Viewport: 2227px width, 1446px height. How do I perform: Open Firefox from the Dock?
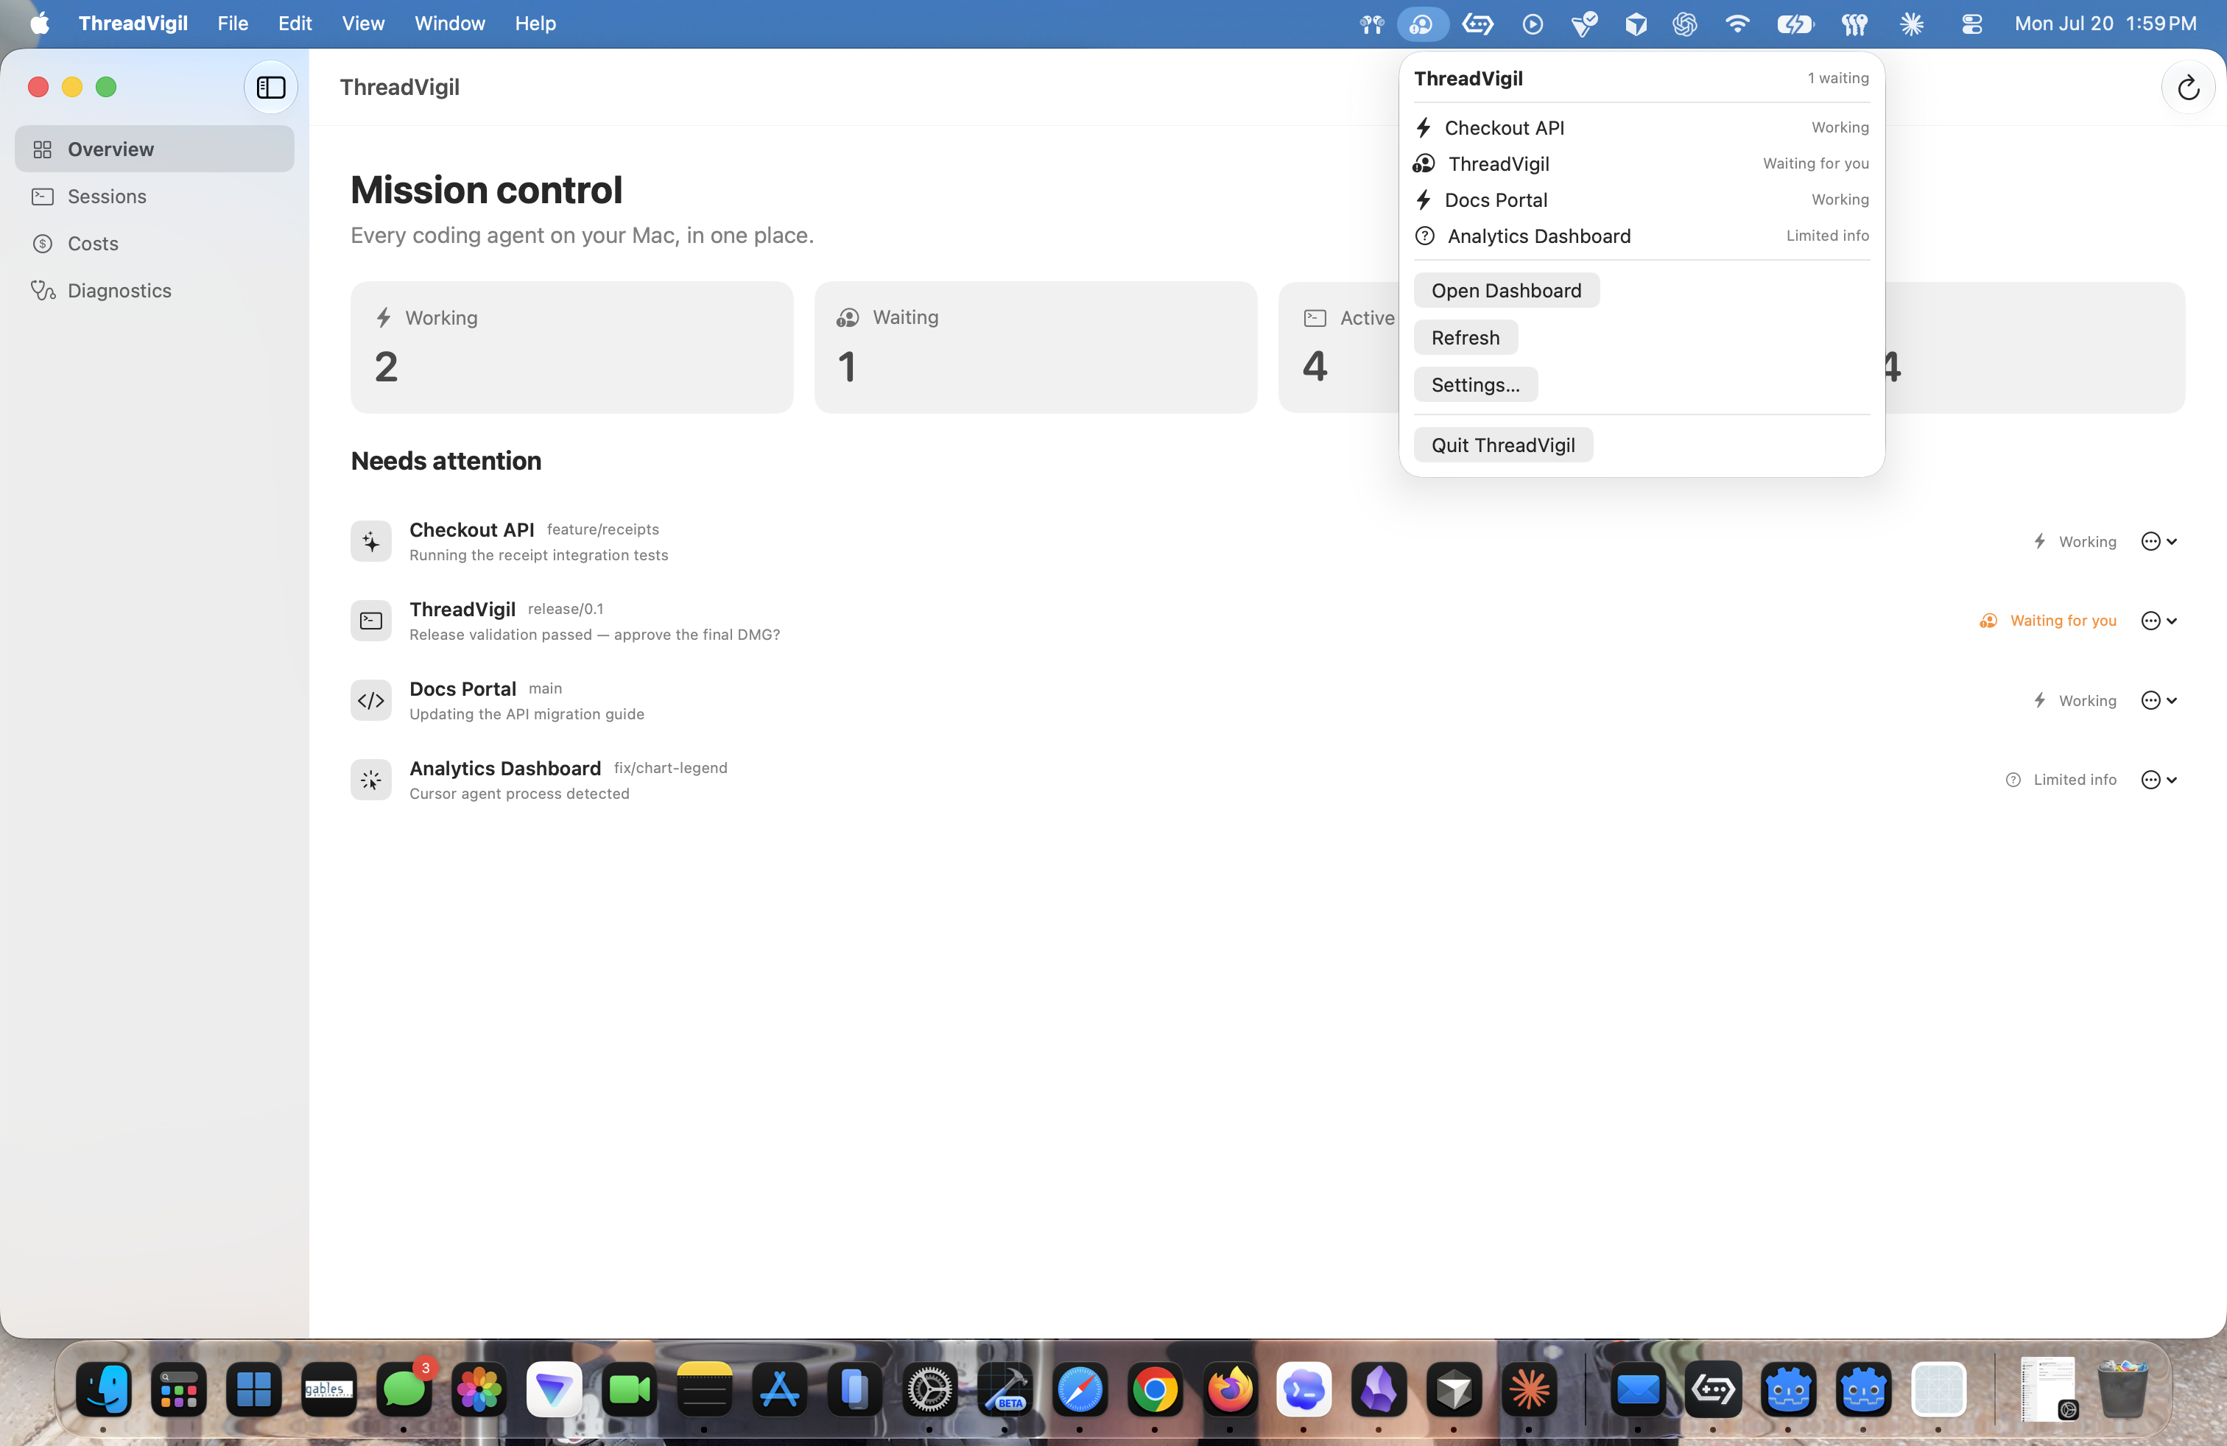click(x=1230, y=1389)
